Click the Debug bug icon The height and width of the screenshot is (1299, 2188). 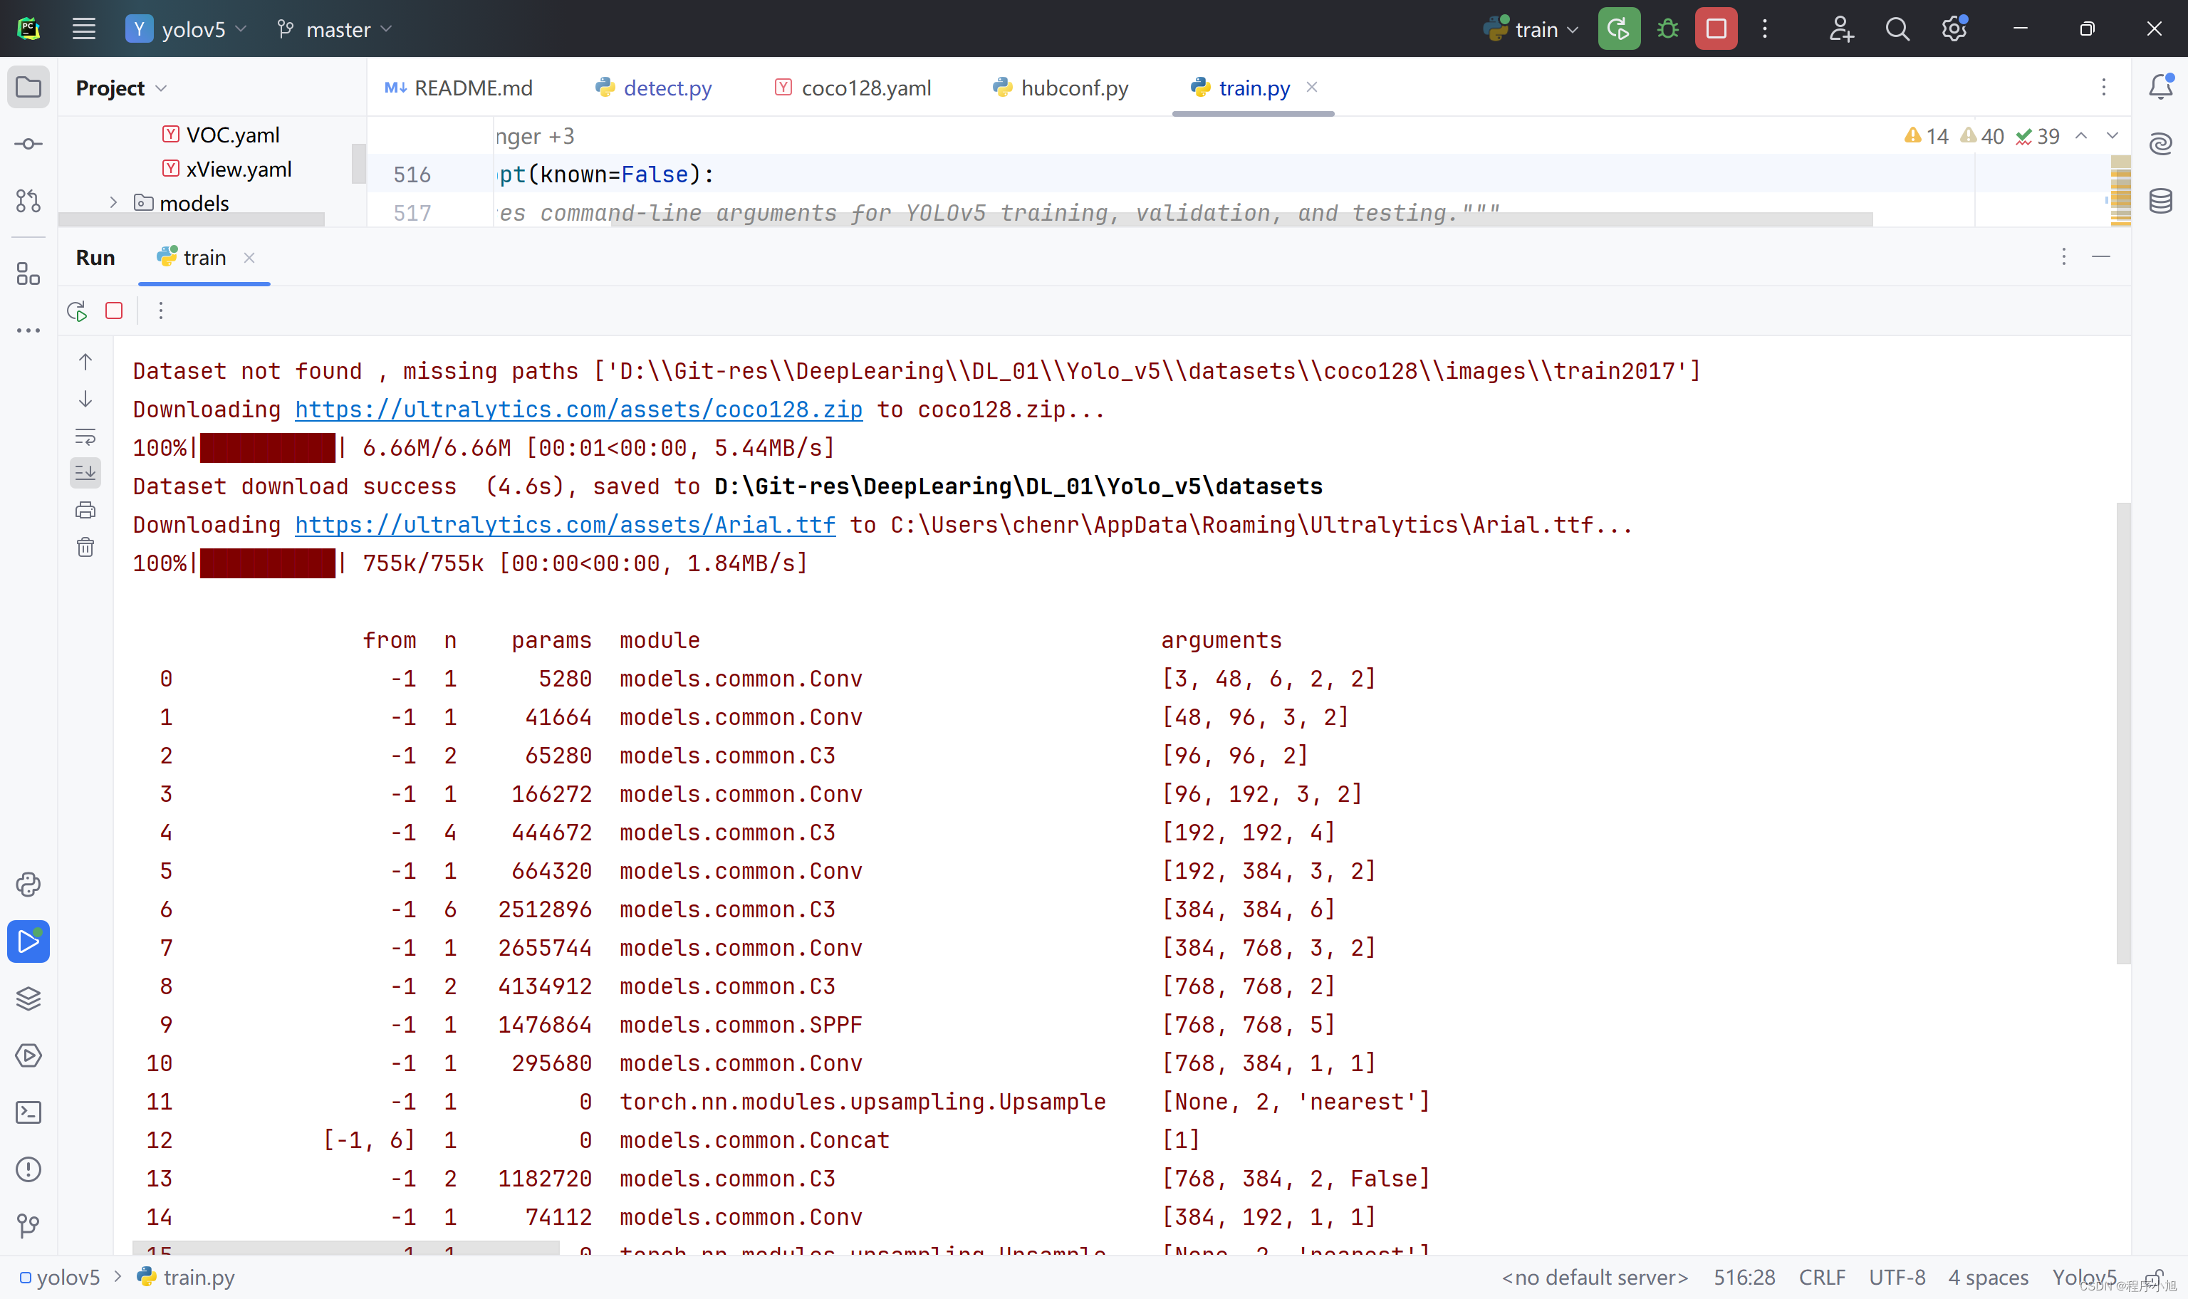[1667, 29]
